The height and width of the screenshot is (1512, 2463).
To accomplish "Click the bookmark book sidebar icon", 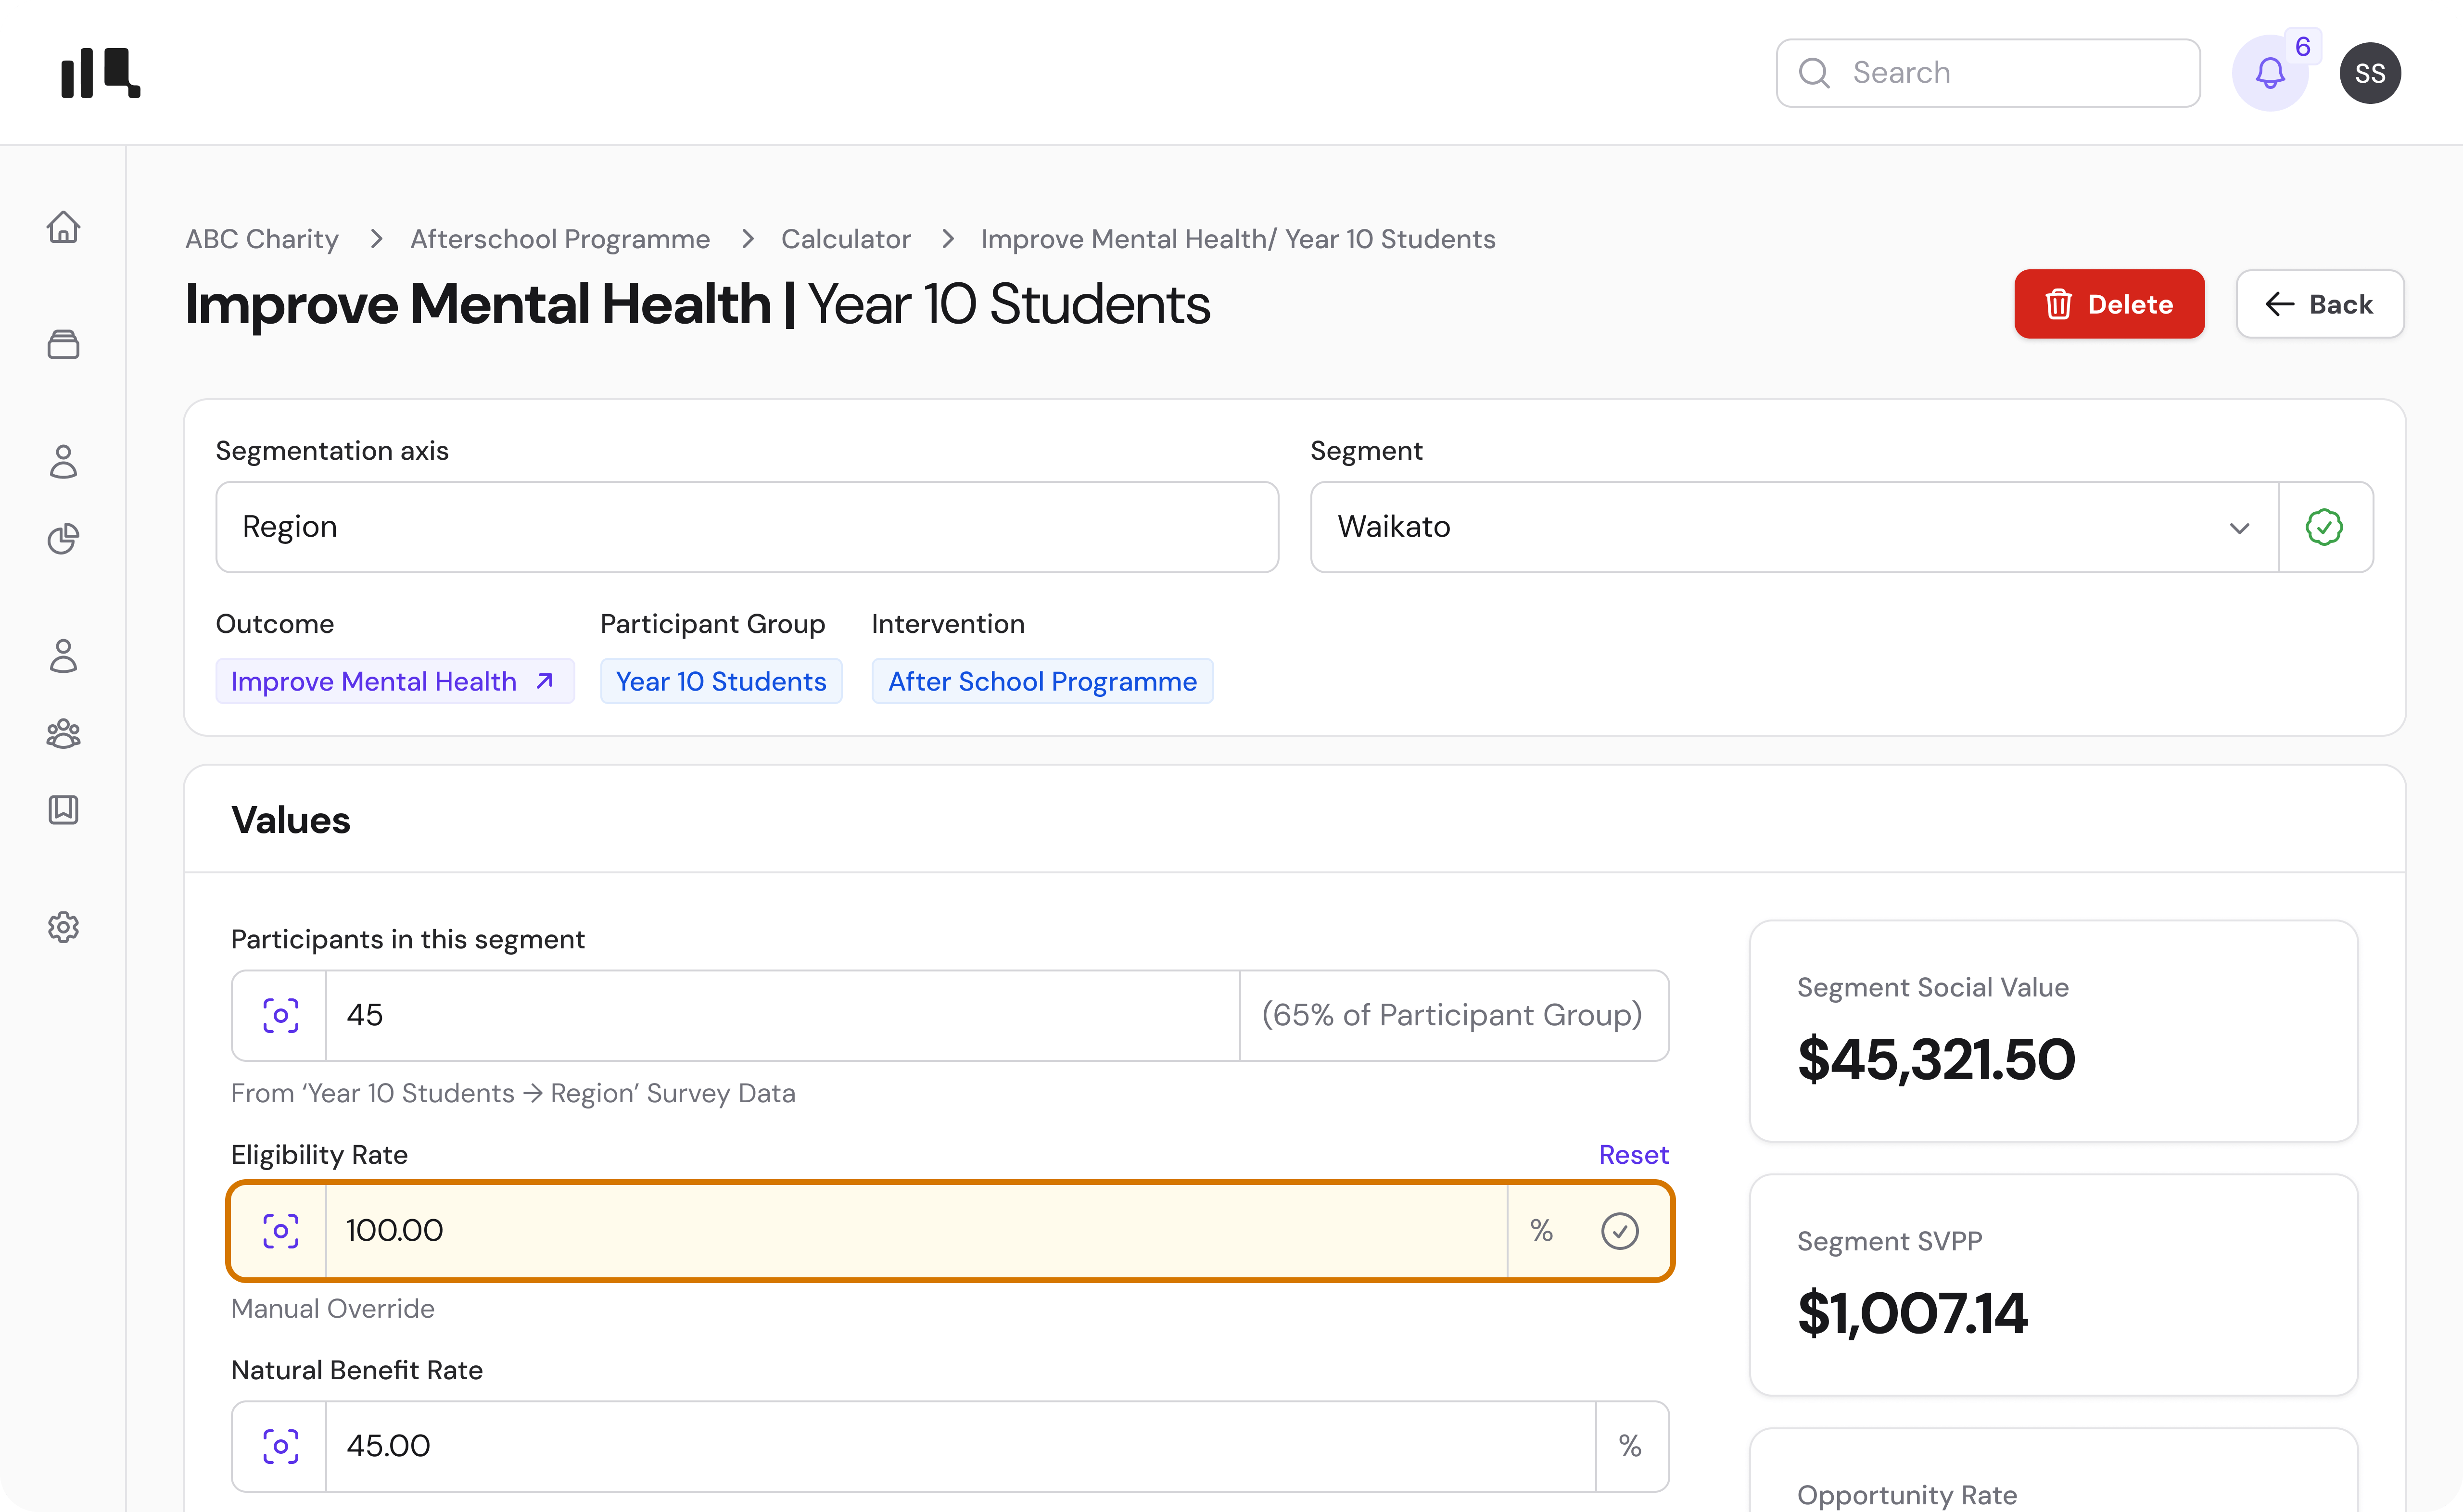I will (x=63, y=809).
